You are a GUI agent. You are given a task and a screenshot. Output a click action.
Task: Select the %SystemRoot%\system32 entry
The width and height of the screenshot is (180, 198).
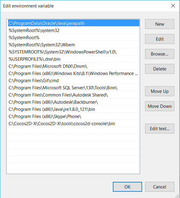click(x=74, y=30)
